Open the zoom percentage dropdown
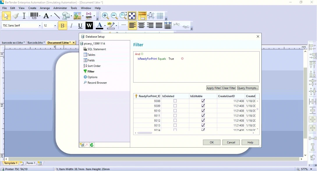The height and width of the screenshot is (171, 317). [311, 169]
